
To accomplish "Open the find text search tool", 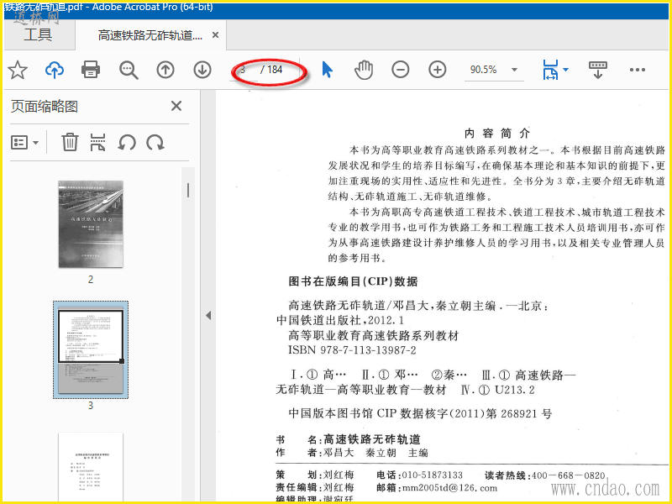I will point(129,70).
